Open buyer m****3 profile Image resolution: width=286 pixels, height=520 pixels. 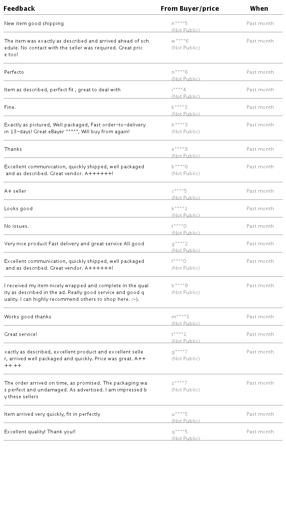[180, 317]
